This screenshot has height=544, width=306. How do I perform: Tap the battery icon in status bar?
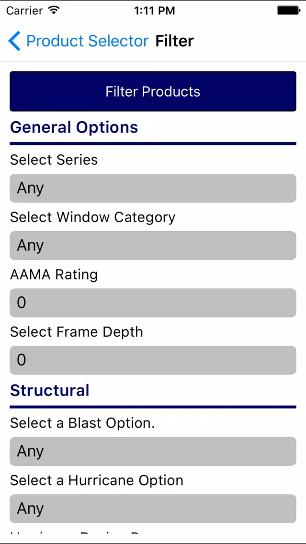click(288, 11)
